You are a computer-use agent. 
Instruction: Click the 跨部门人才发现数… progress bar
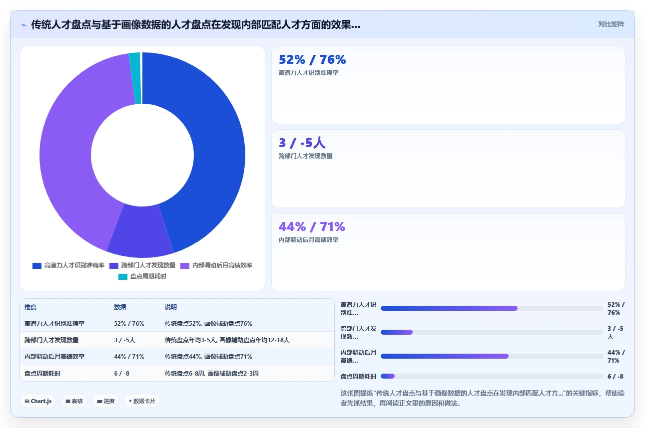(492, 332)
